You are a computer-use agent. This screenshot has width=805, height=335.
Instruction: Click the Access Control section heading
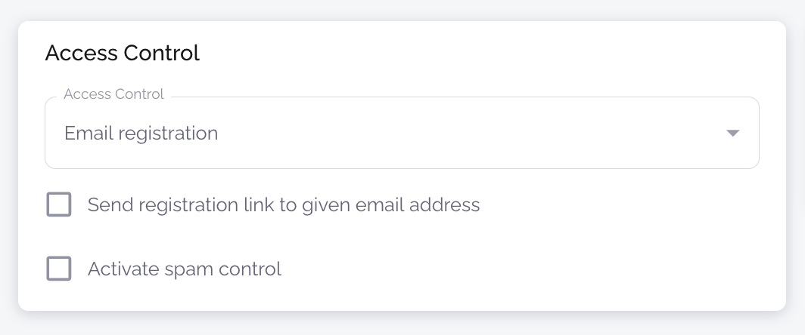click(123, 53)
